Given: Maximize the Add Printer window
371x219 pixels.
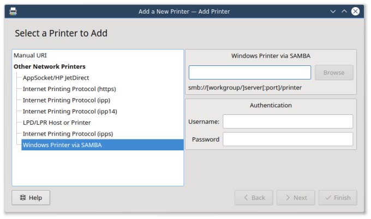Looking at the screenshot, I should [344, 11].
